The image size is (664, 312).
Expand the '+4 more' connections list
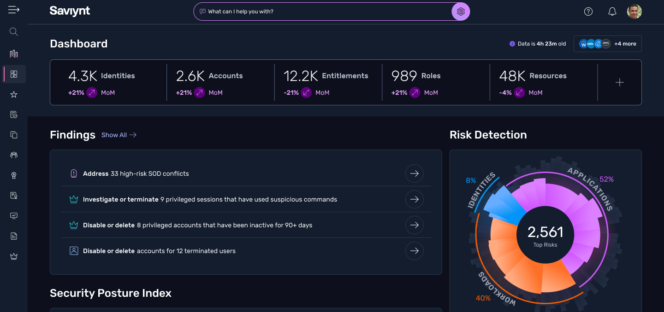[x=625, y=44]
